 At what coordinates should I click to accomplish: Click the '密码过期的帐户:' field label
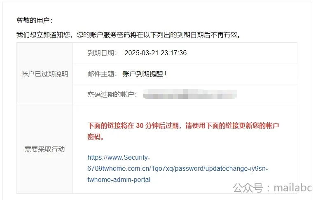(112, 94)
